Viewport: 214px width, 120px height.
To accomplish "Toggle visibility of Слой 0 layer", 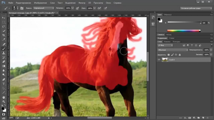I will (159, 59).
